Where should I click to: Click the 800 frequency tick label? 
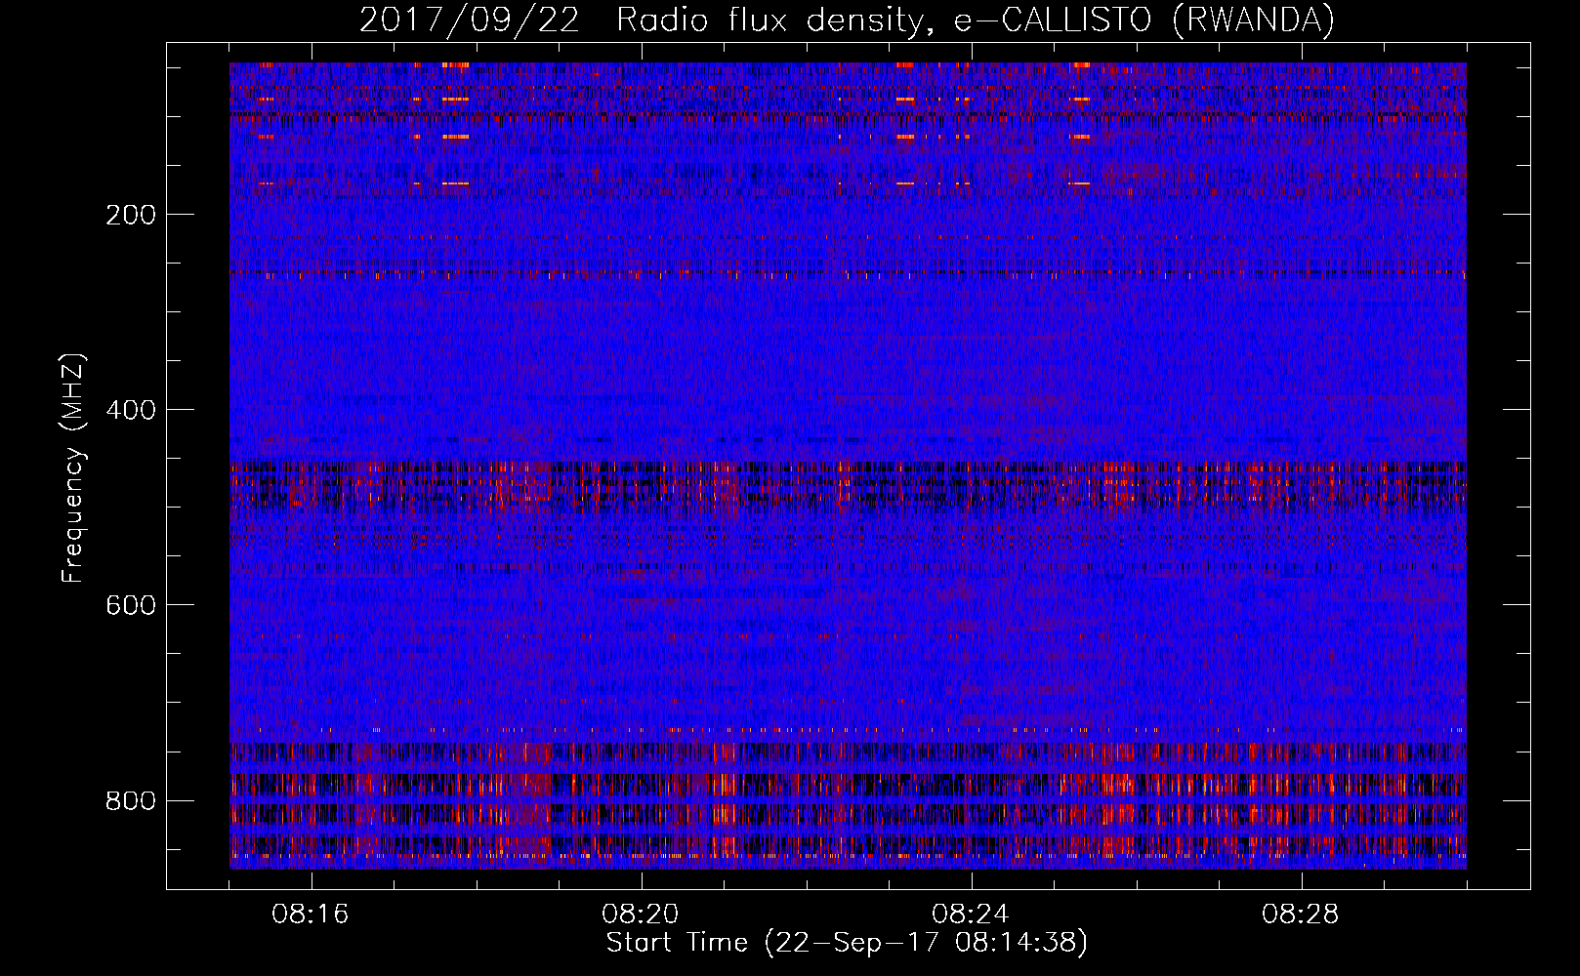click(131, 800)
